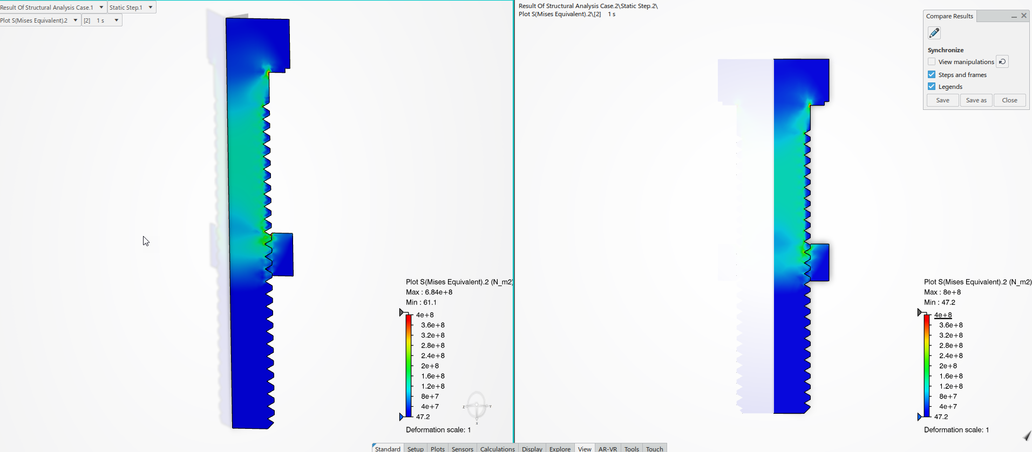Open the Plot S(Mises Equivalent).2 dropdown
The image size is (1032, 452).
point(75,20)
